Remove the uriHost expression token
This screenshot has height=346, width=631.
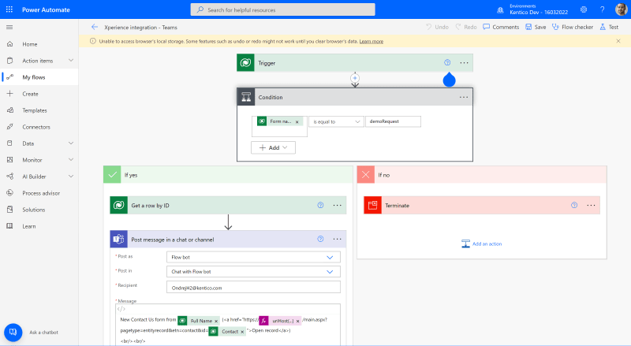point(298,321)
